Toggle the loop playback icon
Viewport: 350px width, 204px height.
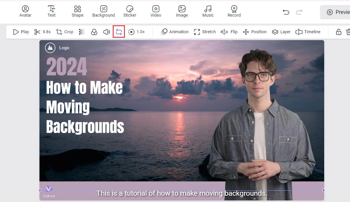pos(119,32)
